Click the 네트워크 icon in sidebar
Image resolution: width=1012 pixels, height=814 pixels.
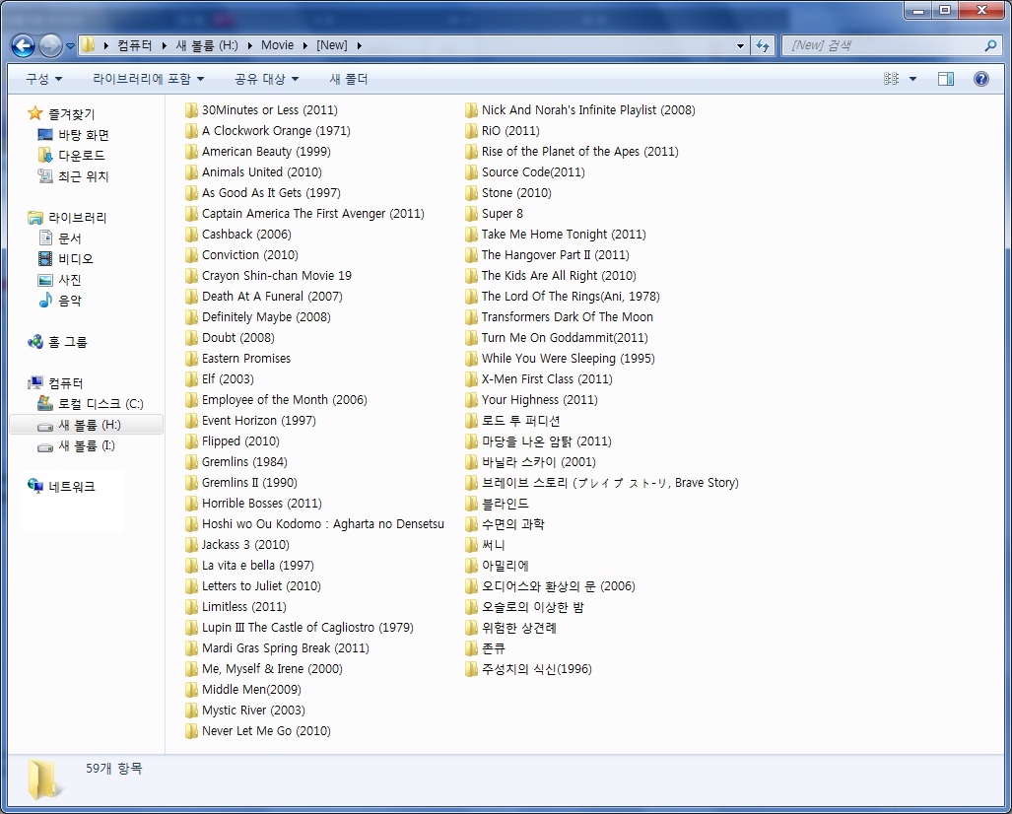35,486
